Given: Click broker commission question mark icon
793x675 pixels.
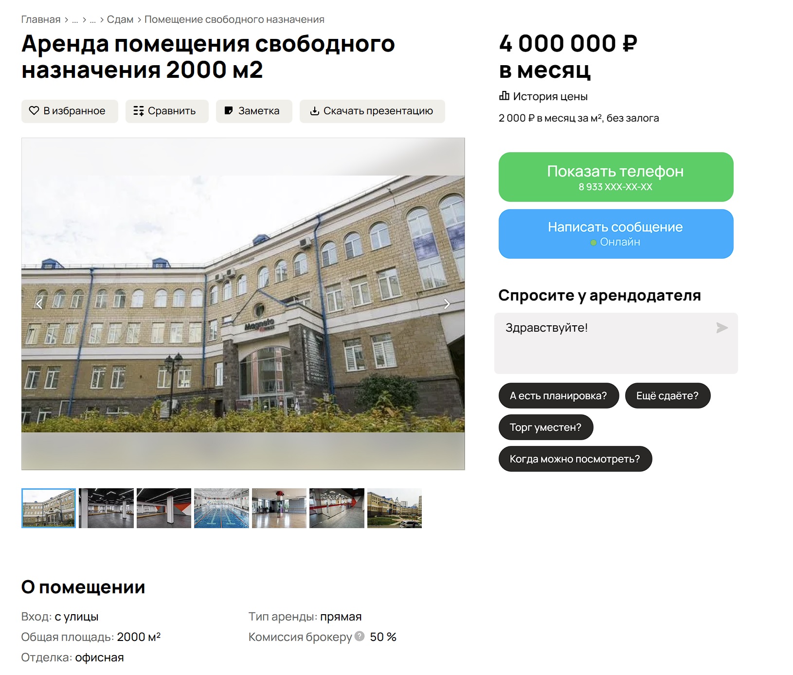Looking at the screenshot, I should 360,636.
